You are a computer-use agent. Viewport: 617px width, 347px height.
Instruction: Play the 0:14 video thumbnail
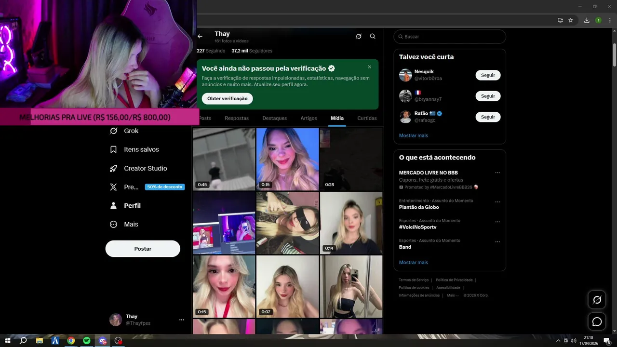click(351, 223)
